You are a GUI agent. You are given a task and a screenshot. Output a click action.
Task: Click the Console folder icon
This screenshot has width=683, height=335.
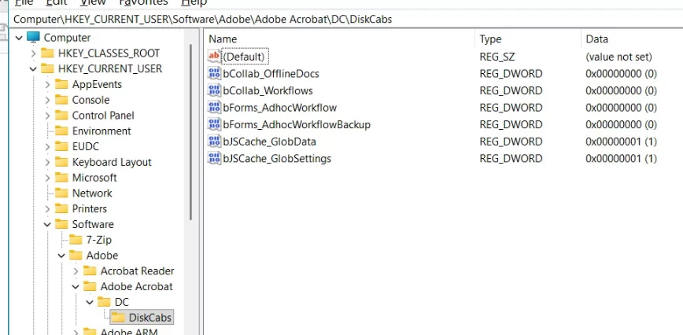[61, 100]
